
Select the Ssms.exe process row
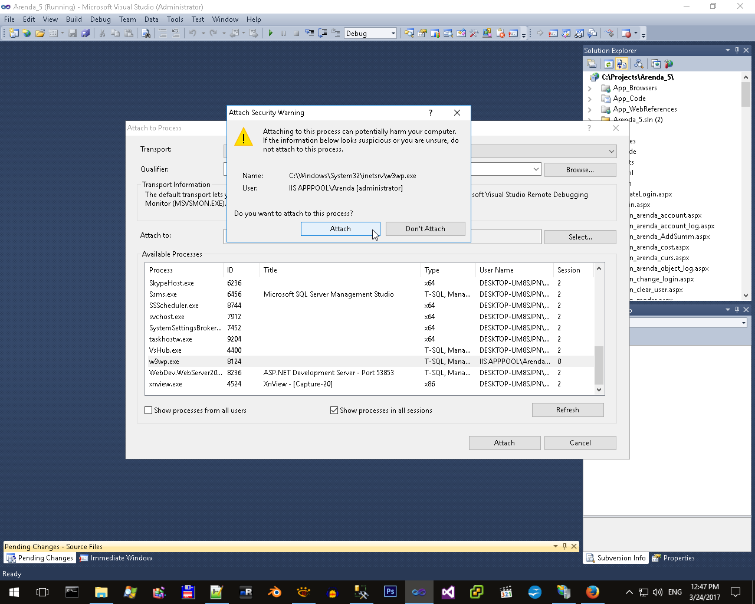pos(369,294)
